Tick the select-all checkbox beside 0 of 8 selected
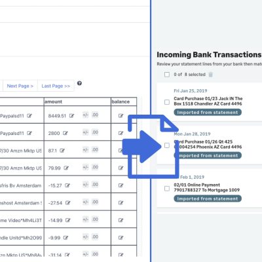Image resolution: width=262 pixels, height=262 pixels. 167,75
